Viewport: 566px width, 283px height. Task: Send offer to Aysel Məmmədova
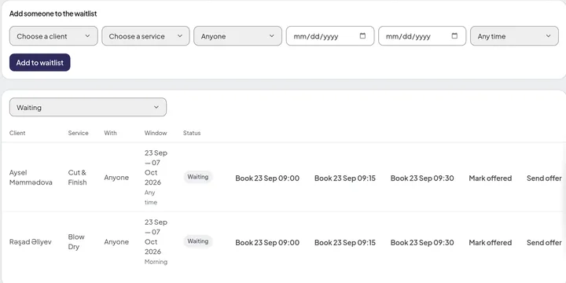tap(544, 178)
